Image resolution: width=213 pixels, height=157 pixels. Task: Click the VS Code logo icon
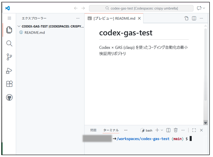8,8
